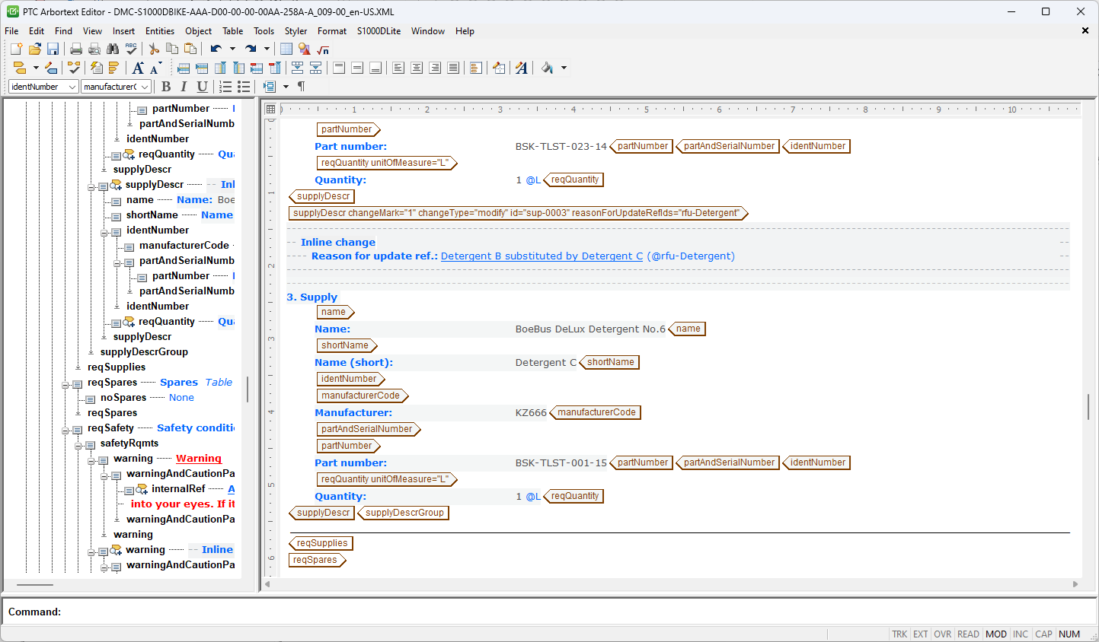The height and width of the screenshot is (642, 1099).
Task: Open the Table menu
Action: [x=232, y=31]
